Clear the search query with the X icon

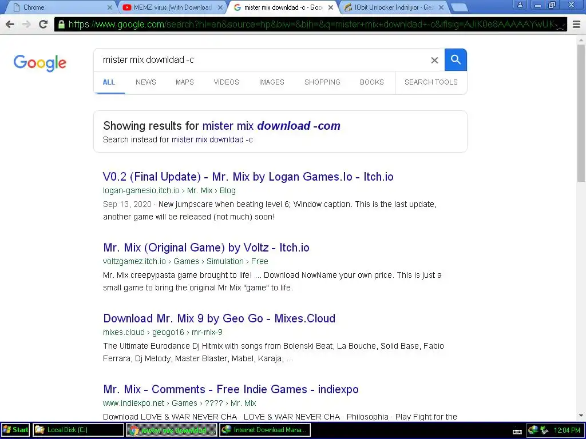point(434,60)
